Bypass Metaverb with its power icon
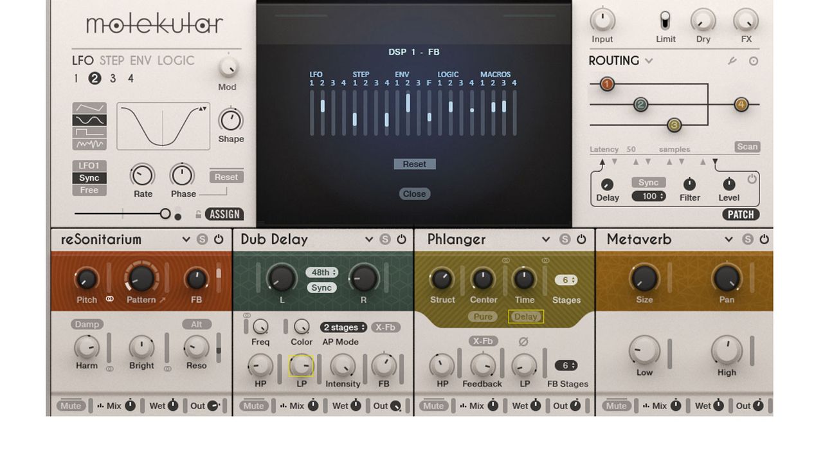The width and height of the screenshot is (823, 463). point(764,239)
